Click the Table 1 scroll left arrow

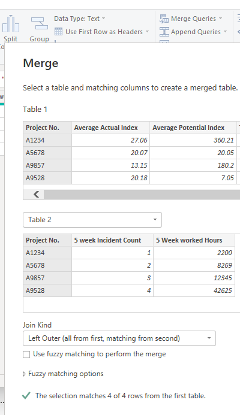[x=37, y=195]
